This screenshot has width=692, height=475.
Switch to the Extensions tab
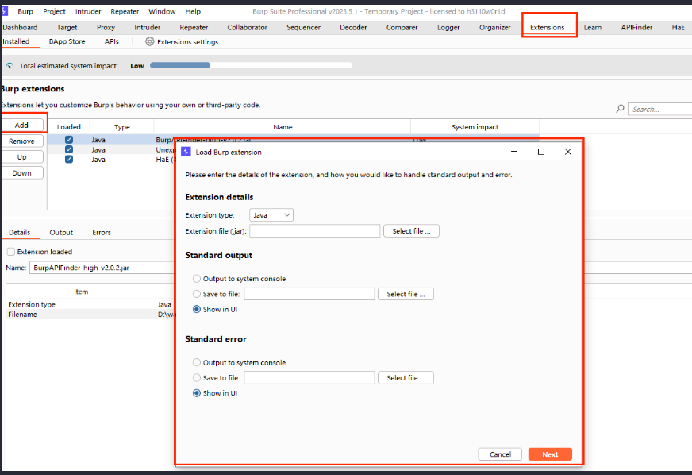pos(548,27)
